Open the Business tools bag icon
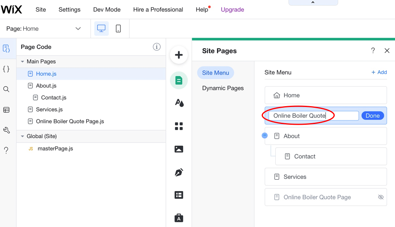 tap(179, 218)
